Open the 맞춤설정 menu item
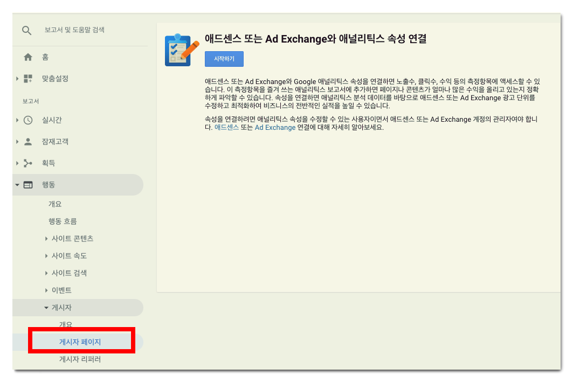Screen dimensions: 573x382 [55, 79]
